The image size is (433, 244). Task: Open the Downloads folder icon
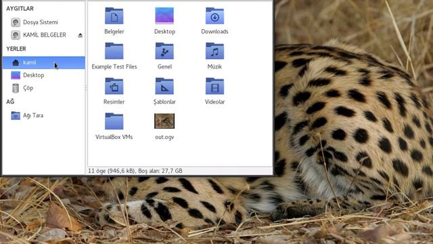[214, 16]
